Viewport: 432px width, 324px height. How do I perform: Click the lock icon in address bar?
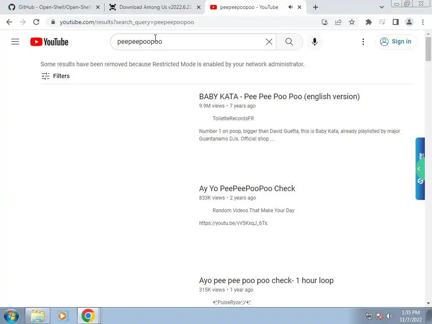pos(53,22)
